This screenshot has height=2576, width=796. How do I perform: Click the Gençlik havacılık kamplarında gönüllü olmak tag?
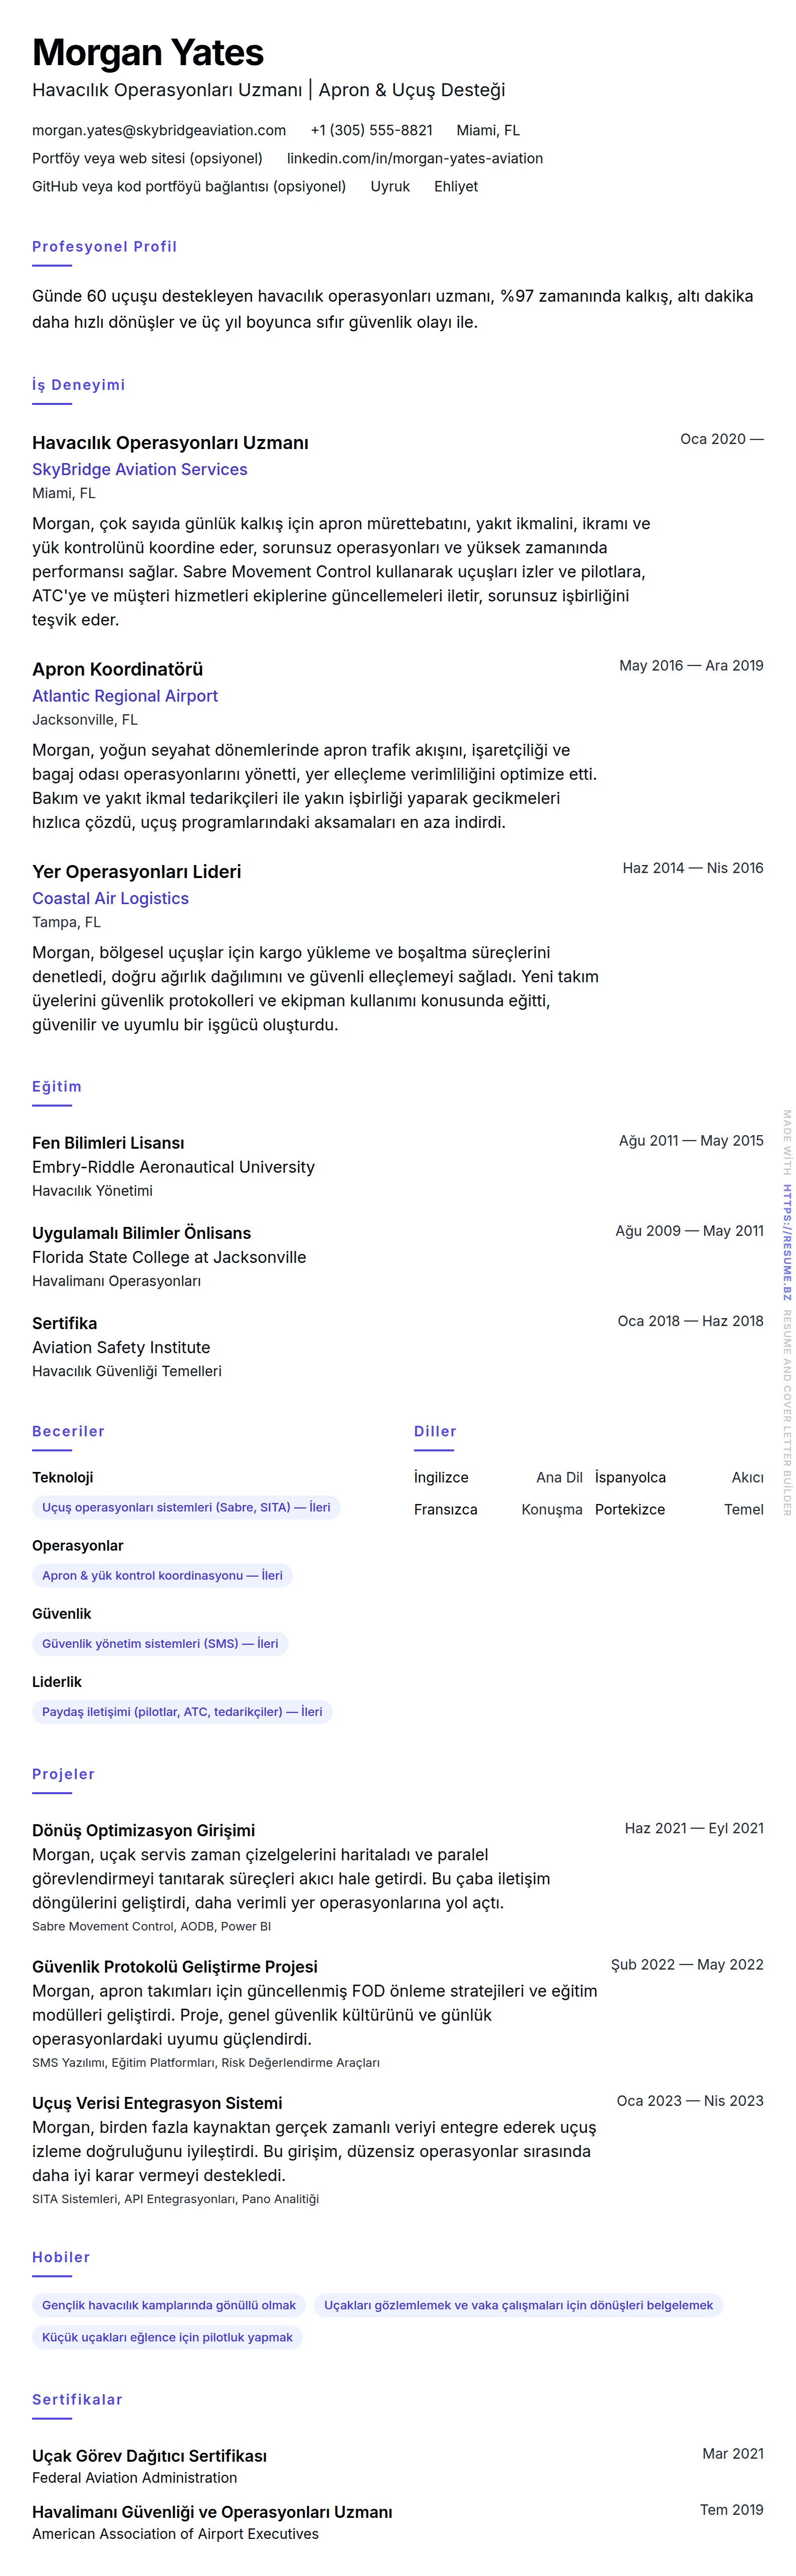point(169,2305)
